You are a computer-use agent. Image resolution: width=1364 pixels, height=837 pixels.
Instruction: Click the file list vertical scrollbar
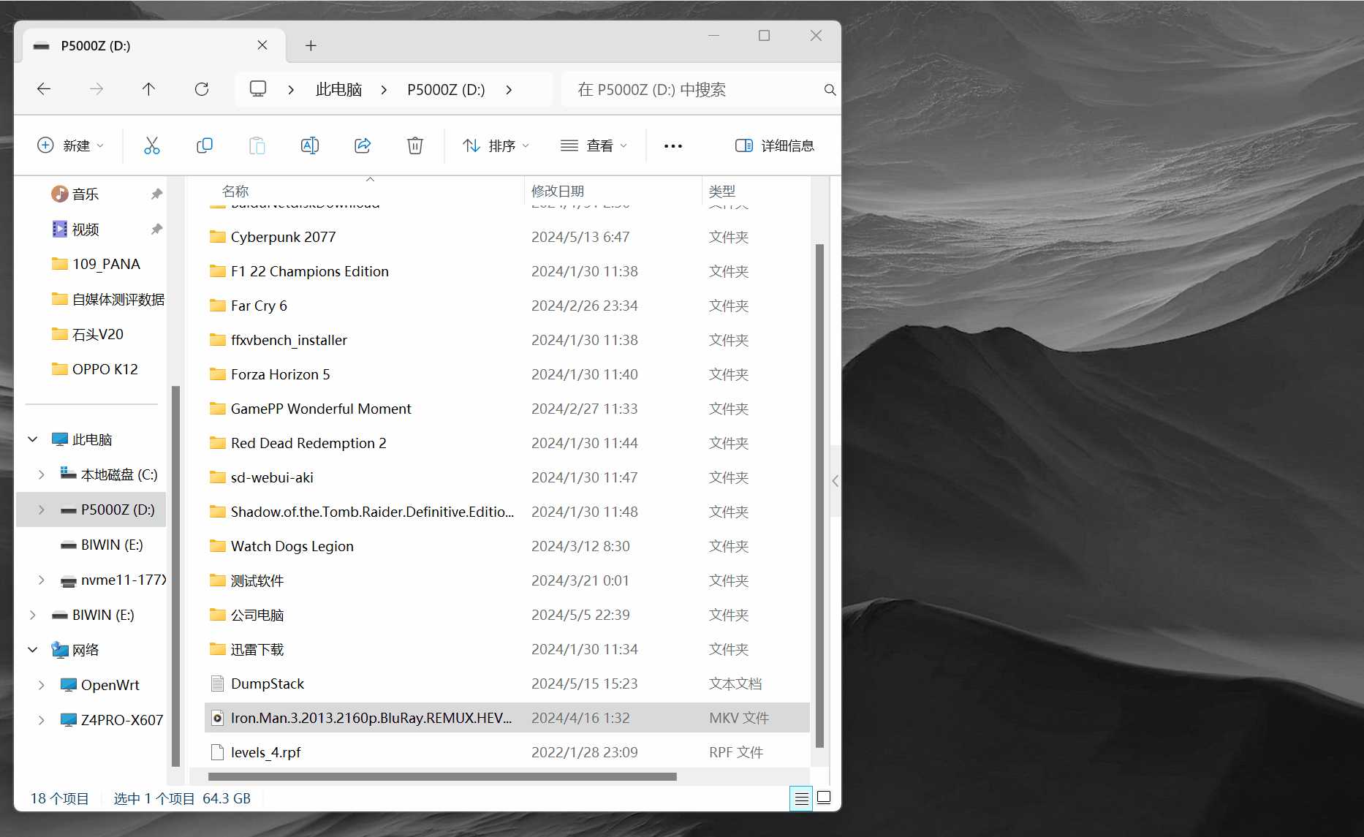[819, 496]
